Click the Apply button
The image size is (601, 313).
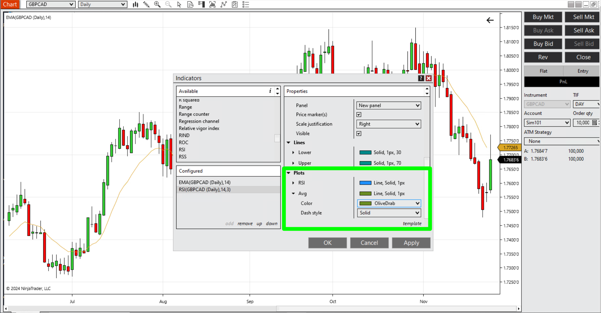(x=411, y=243)
